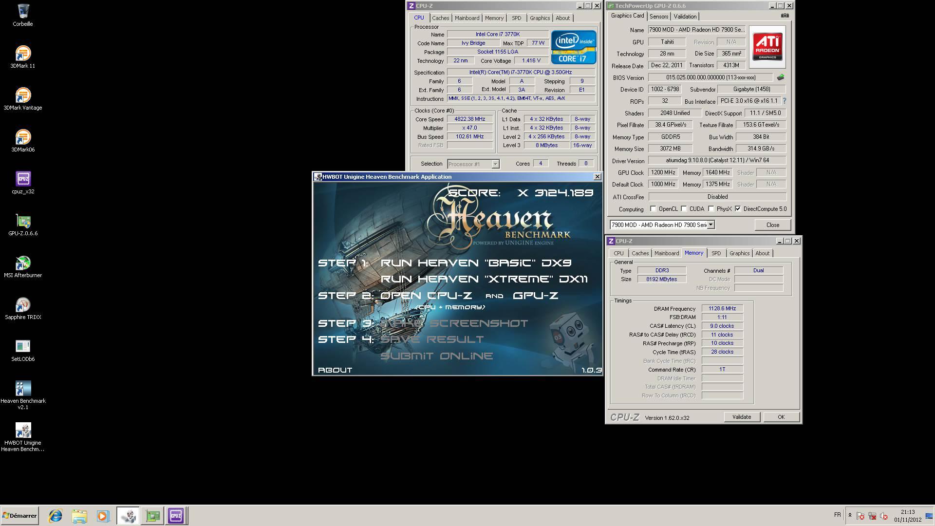Click the ATI Radeon logo in GPU-Z
Screen dimensions: 935x526
click(x=767, y=47)
